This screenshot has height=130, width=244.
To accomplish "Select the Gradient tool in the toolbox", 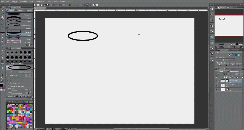I will 3,61.
